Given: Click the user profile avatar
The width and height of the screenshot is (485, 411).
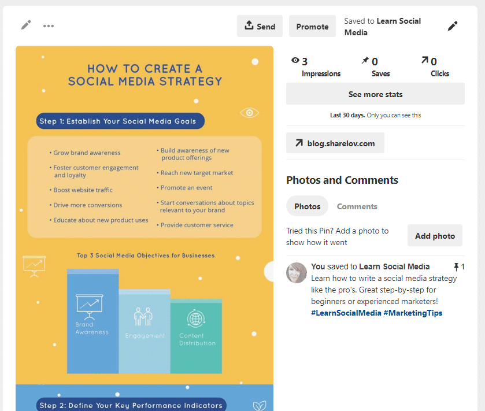Looking at the screenshot, I should [297, 273].
